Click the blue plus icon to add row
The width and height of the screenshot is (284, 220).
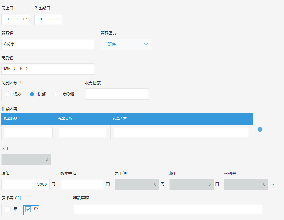click(260, 129)
